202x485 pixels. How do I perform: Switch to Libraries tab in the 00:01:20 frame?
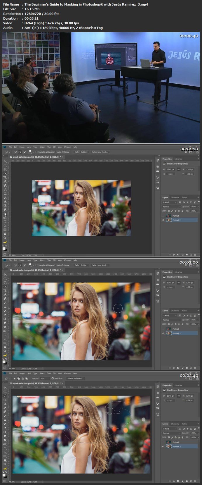pos(178,159)
